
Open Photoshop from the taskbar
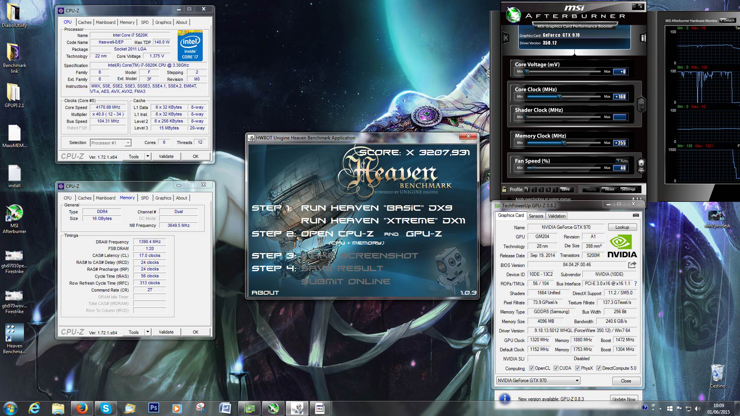[x=153, y=408]
